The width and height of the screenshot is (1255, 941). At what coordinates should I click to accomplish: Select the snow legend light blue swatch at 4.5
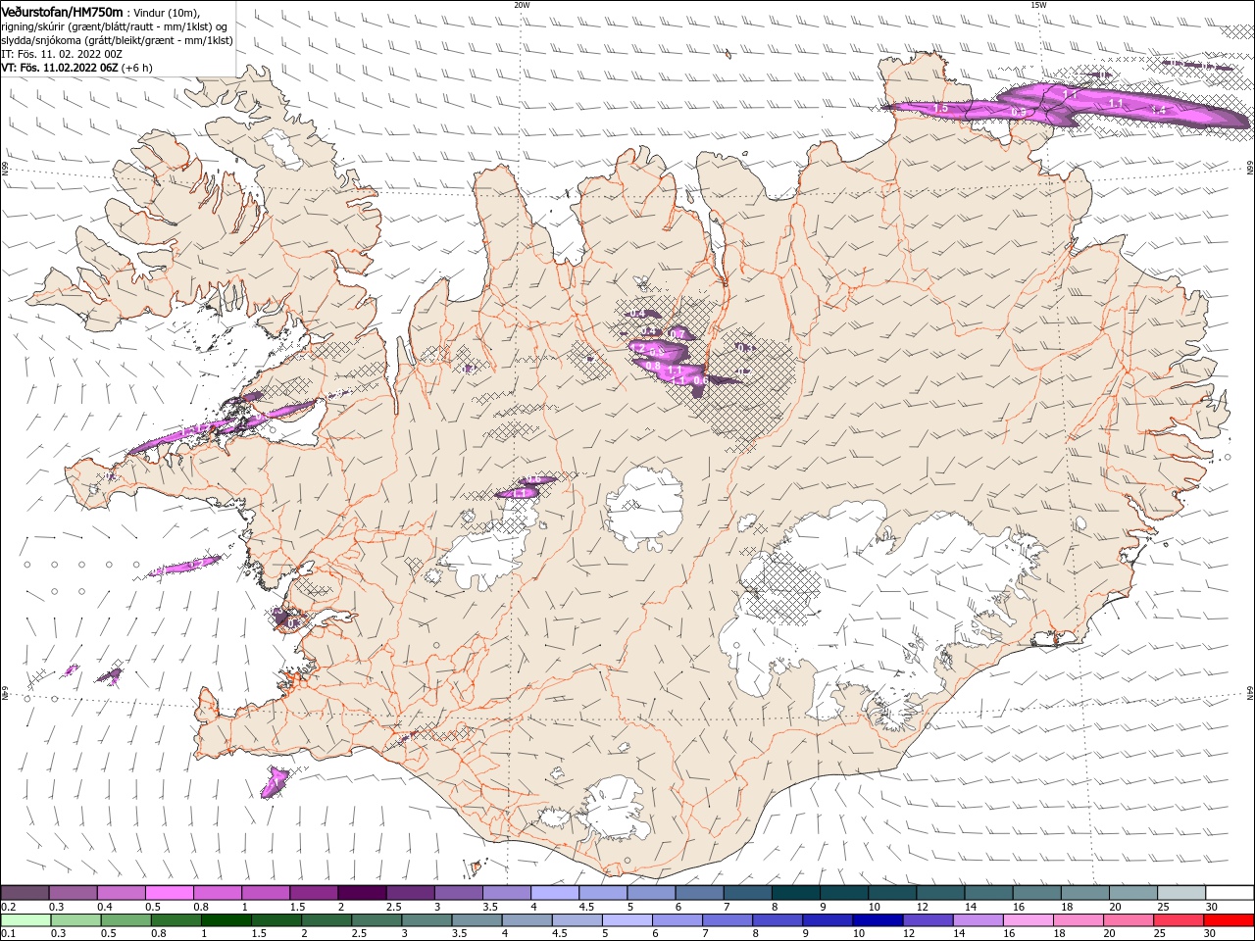pos(603,893)
